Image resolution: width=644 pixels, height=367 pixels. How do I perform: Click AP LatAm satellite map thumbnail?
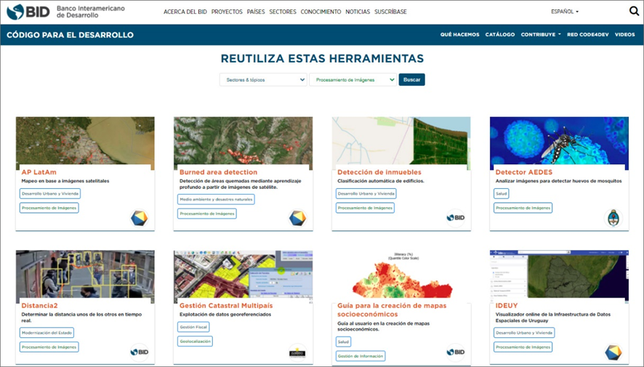[x=85, y=141]
